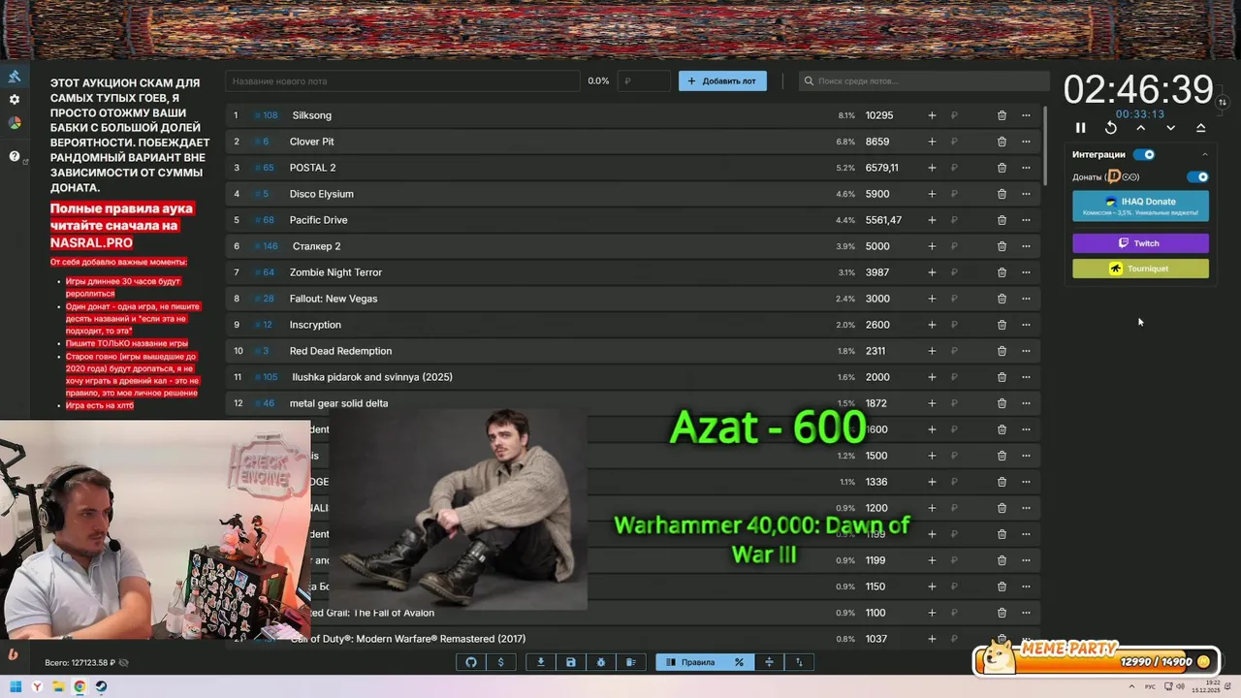Toggle the Донаты switch
Image resolution: width=1241 pixels, height=698 pixels.
point(1198,177)
